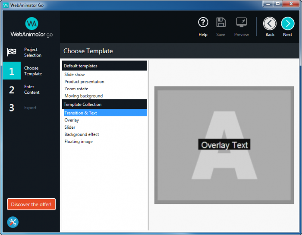Go to step 2 Enter Content
This screenshot has height=235, width=302.
(30, 89)
